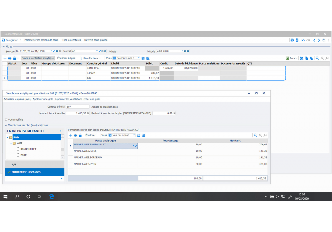
Task: Print the journal using the printer icon
Action: point(292,40)
